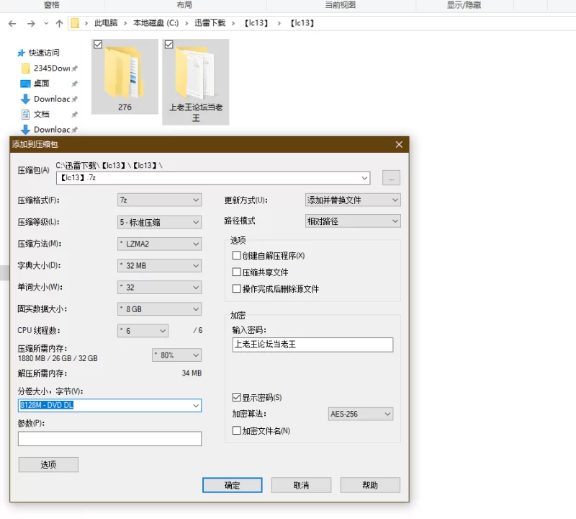This screenshot has width=576, height=519.
Task: Open the CPU 线程数 dropdown showing 6
Action: click(x=143, y=331)
